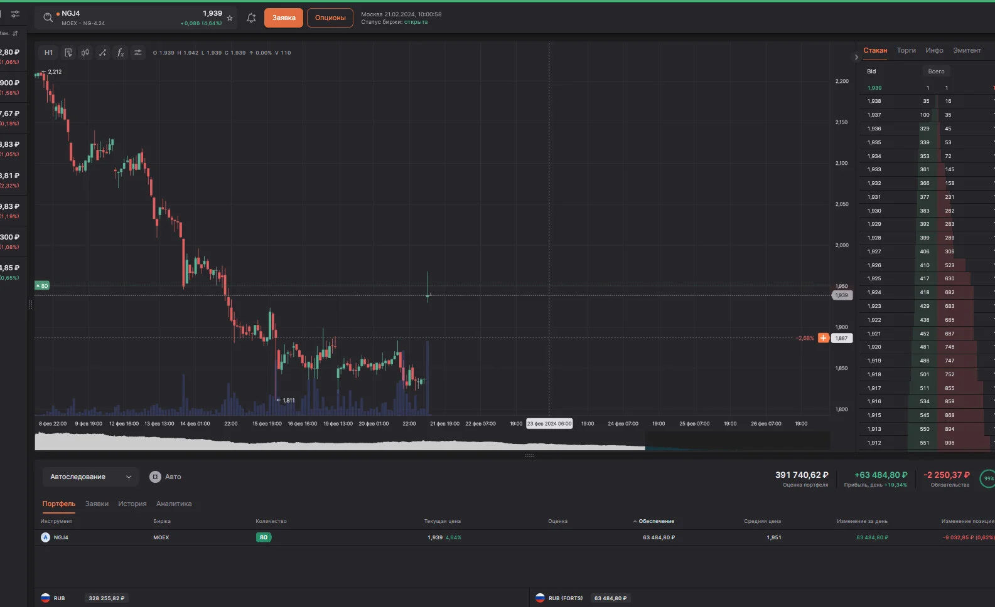The width and height of the screenshot is (995, 607).
Task: Click RUB (FORTS) flag icon
Action: [x=540, y=598]
